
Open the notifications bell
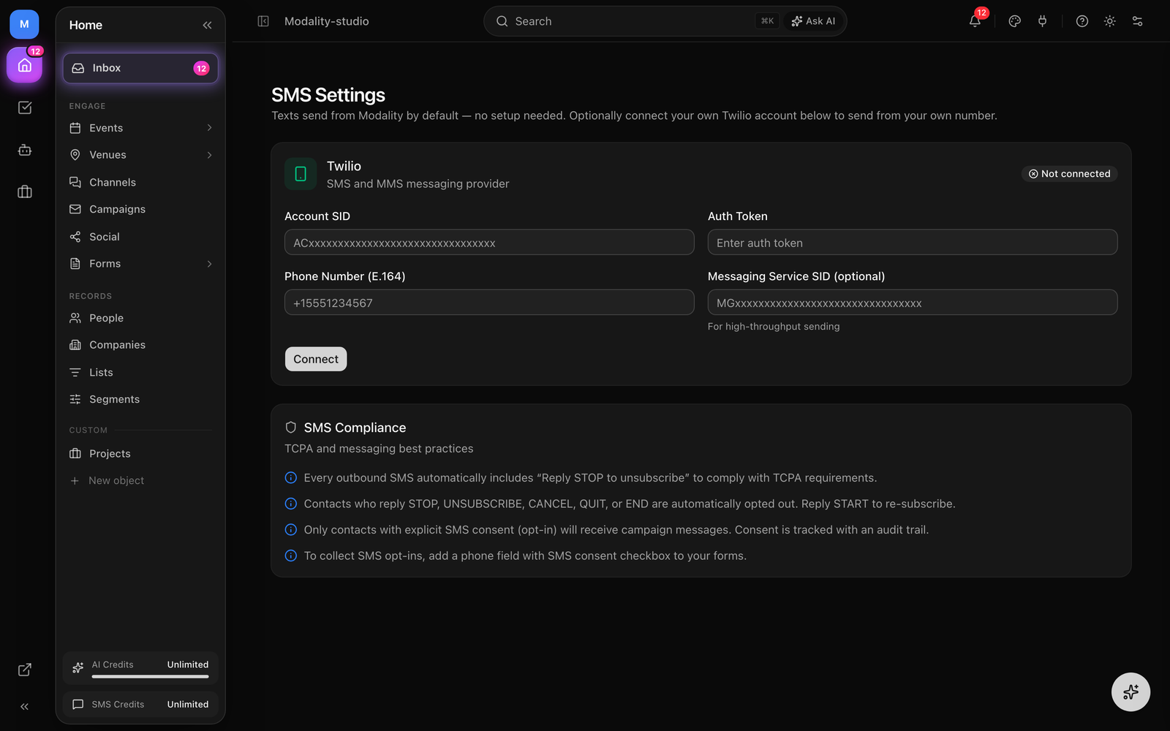coord(975,21)
